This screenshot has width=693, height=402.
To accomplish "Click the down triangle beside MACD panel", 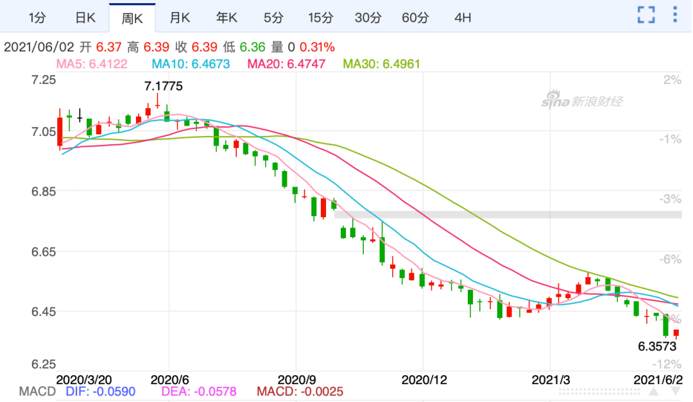I will point(676,391).
